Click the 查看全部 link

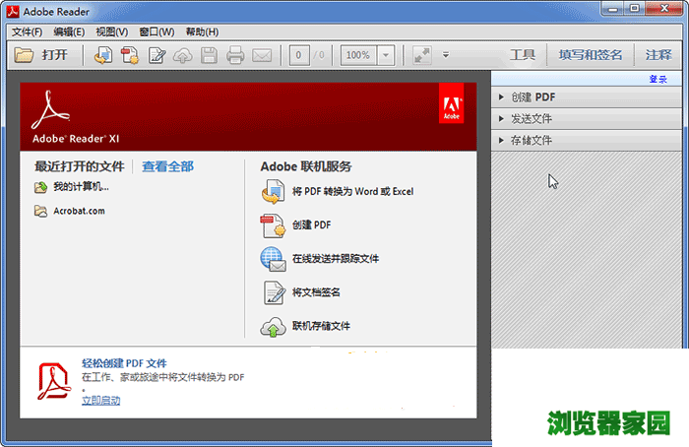[167, 166]
